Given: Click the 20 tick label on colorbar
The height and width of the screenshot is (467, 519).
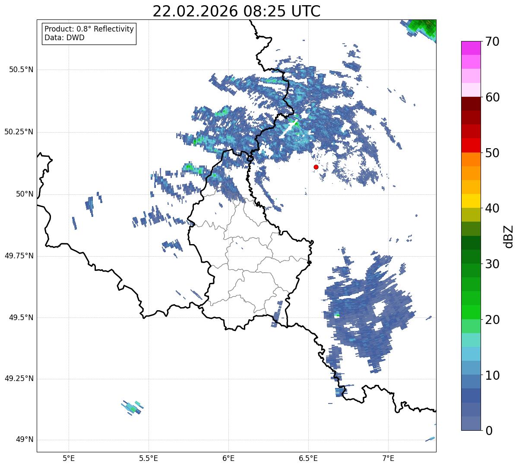Looking at the screenshot, I should click(492, 320).
